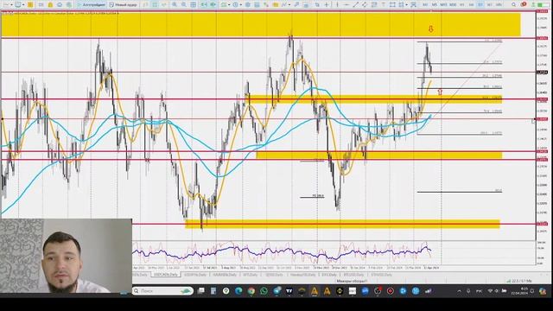The width and height of the screenshot is (553, 311).
Task: Switch to the BTCUSD Daily chart tab
Action: tap(353, 275)
